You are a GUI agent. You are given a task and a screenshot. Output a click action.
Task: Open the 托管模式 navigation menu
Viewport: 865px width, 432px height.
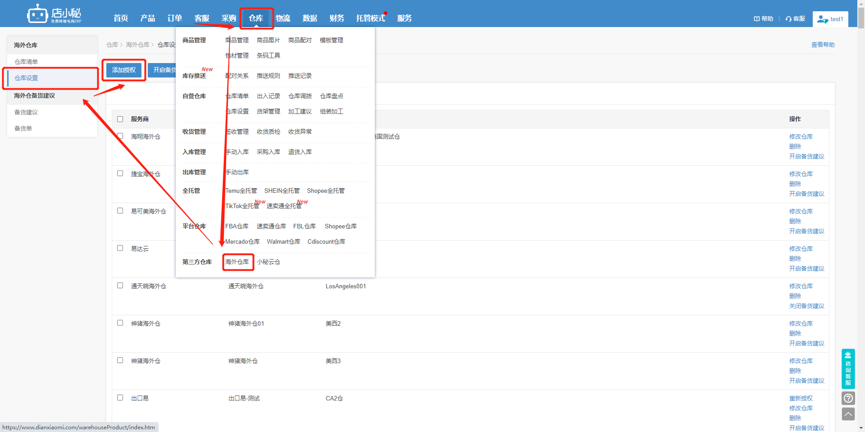point(370,18)
